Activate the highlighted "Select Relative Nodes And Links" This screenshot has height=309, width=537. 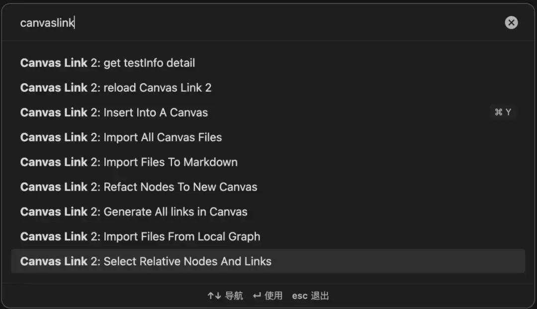145,261
